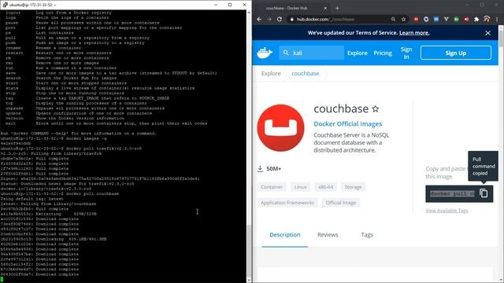The height and width of the screenshot is (283, 504).
Task: Click the Sign Up button
Action: point(456,53)
